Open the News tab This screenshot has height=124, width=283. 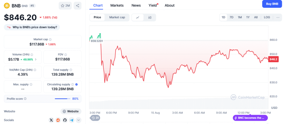click(x=136, y=6)
